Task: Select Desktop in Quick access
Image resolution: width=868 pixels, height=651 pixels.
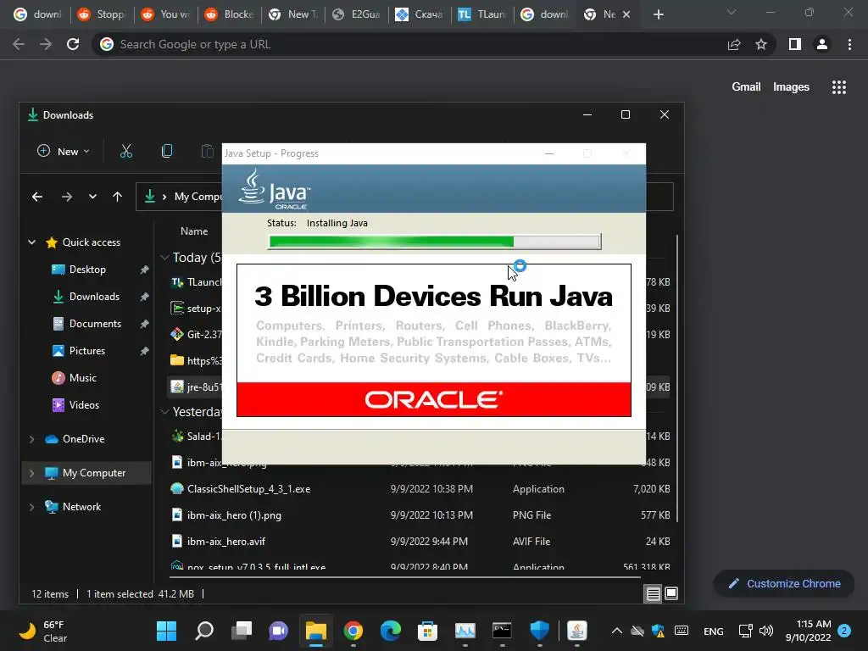Action: coord(87,270)
